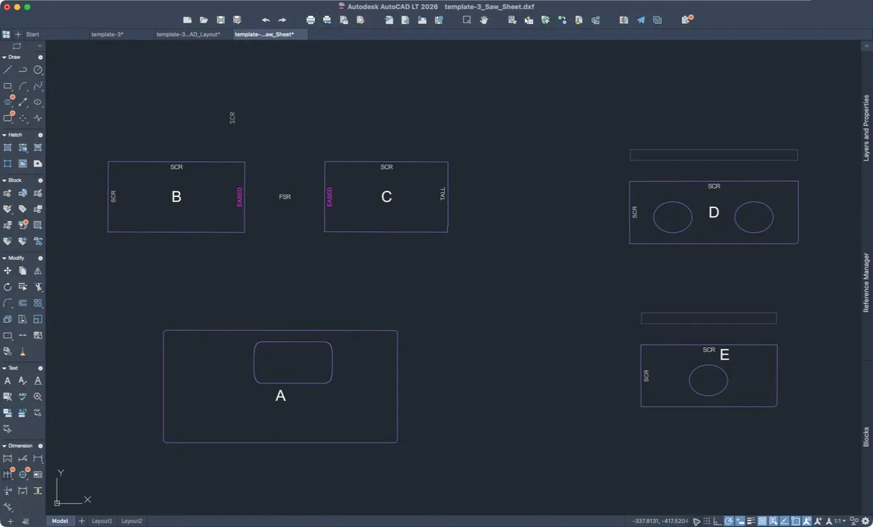Open the Reference Manager side panel
Viewport: 873px width, 527px height.
click(x=866, y=283)
